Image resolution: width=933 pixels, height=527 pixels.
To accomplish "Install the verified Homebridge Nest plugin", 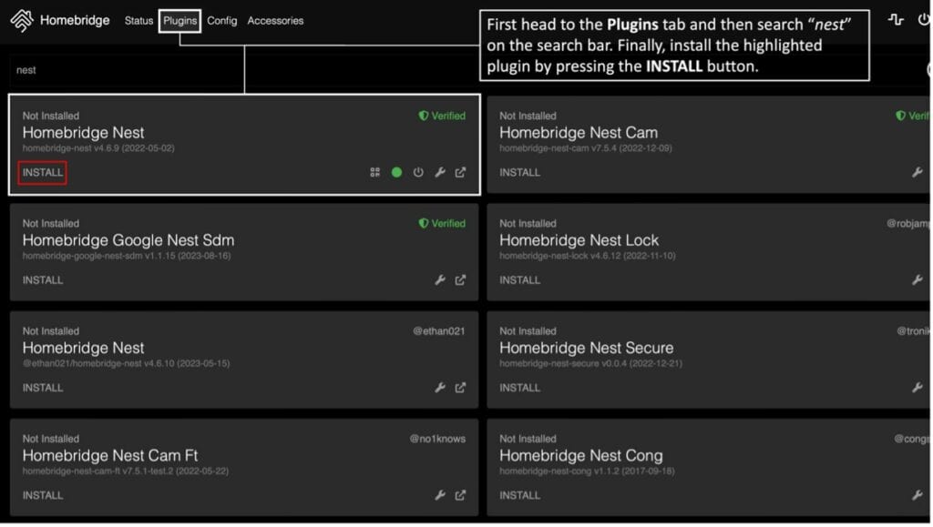I will [x=42, y=173].
